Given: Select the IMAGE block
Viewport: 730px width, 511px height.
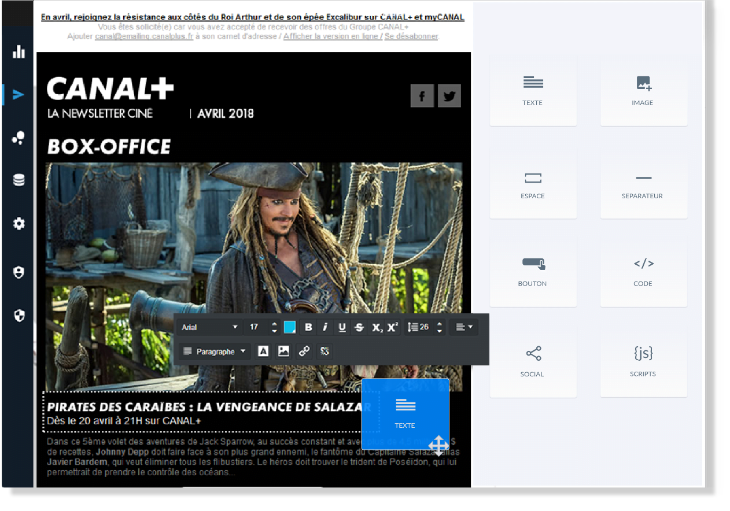Looking at the screenshot, I should pos(643,92).
